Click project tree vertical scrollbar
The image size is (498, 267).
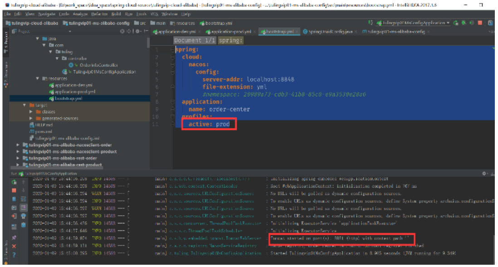[148, 43]
